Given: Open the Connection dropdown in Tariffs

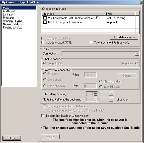Looking at the screenshot, I should (x=137, y=53).
